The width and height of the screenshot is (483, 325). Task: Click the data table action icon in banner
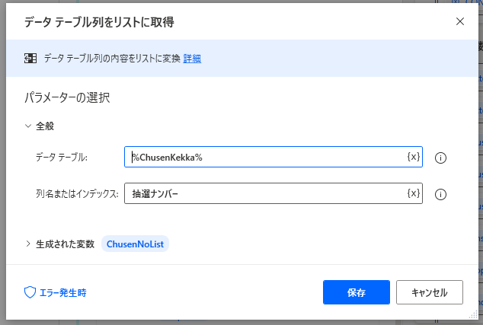(x=31, y=58)
